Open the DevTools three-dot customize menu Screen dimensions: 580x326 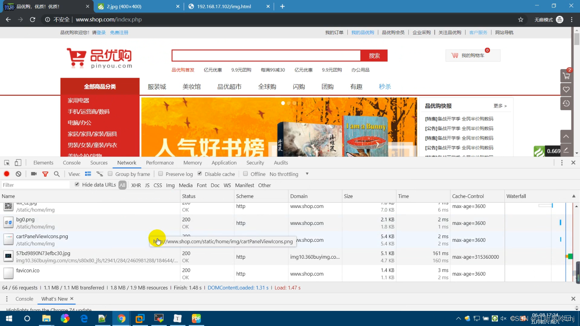point(562,163)
